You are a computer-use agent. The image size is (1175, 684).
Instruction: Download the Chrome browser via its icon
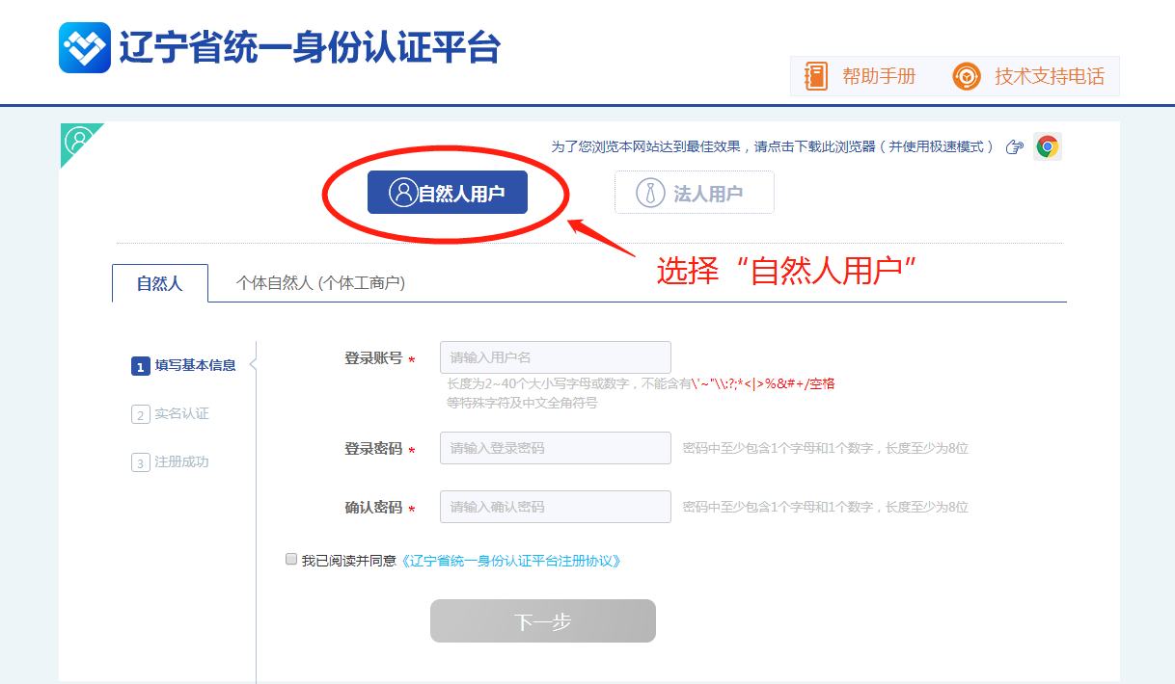coord(1047,146)
